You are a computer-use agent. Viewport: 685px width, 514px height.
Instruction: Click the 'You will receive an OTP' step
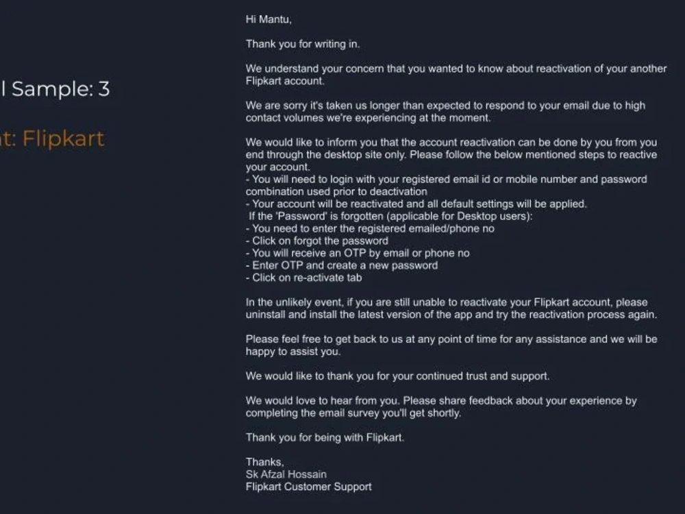(x=358, y=253)
